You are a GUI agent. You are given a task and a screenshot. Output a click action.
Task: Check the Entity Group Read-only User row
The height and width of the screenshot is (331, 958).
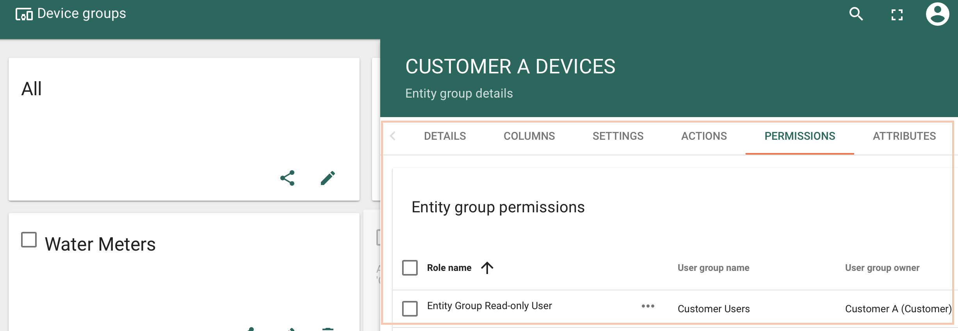pos(410,308)
